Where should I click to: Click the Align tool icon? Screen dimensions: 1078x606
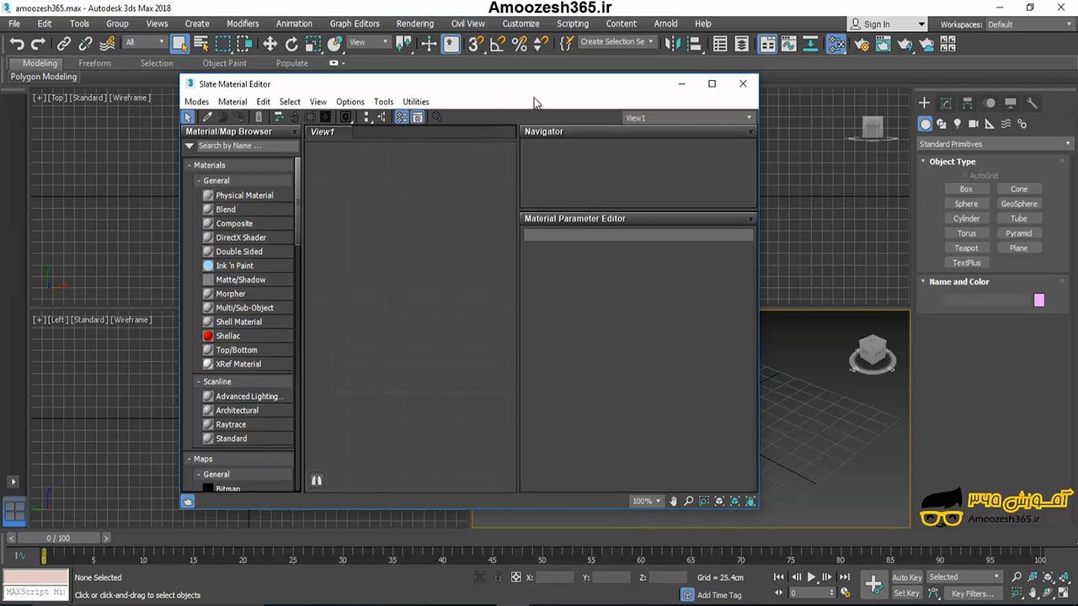click(x=694, y=44)
